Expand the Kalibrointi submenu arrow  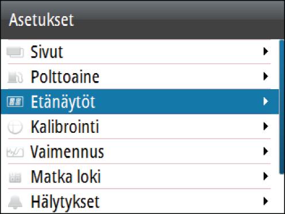pos(265,127)
